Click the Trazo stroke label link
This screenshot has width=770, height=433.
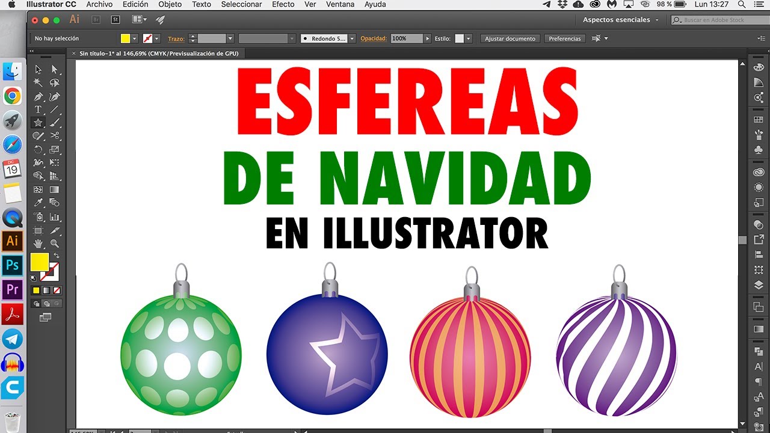click(x=176, y=38)
